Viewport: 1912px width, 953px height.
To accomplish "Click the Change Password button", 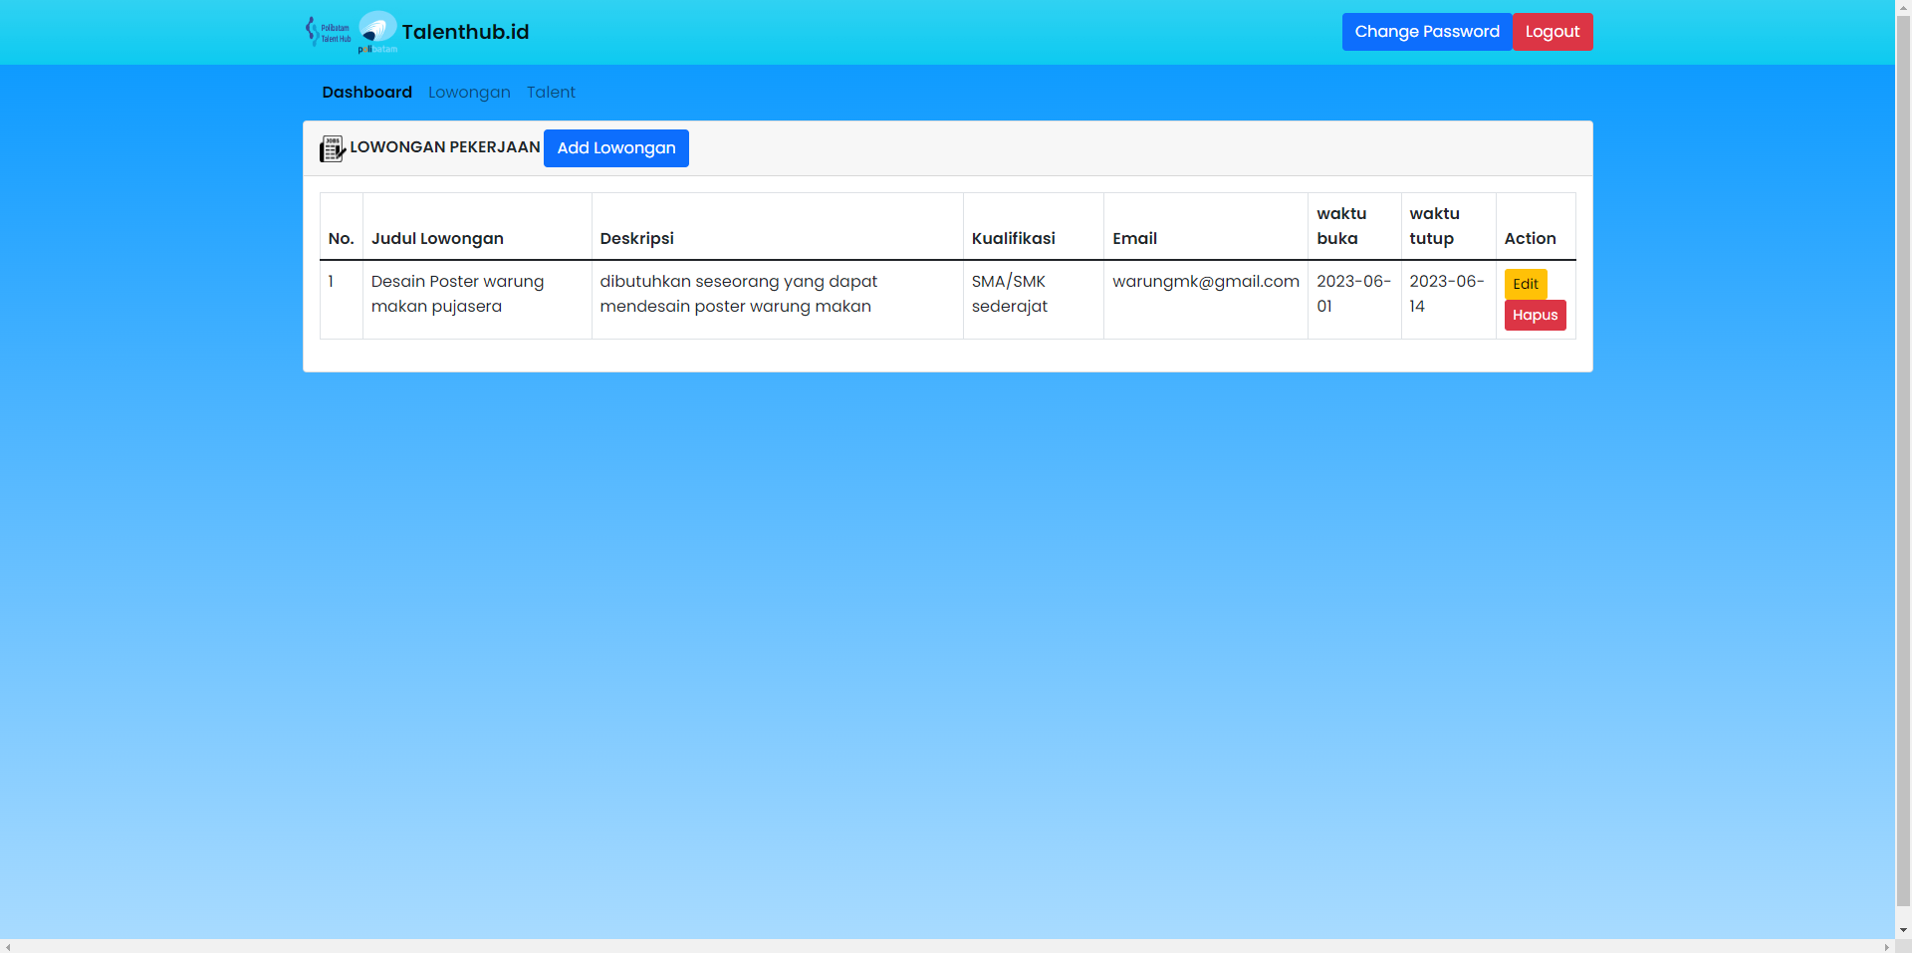I will click(x=1426, y=31).
